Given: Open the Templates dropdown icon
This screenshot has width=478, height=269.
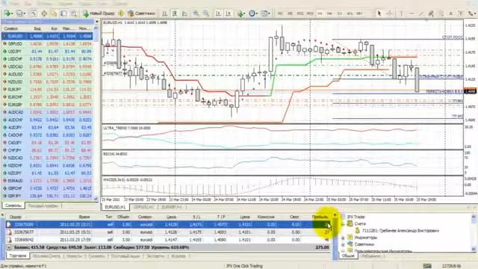Looking at the screenshot, I should 266,13.
